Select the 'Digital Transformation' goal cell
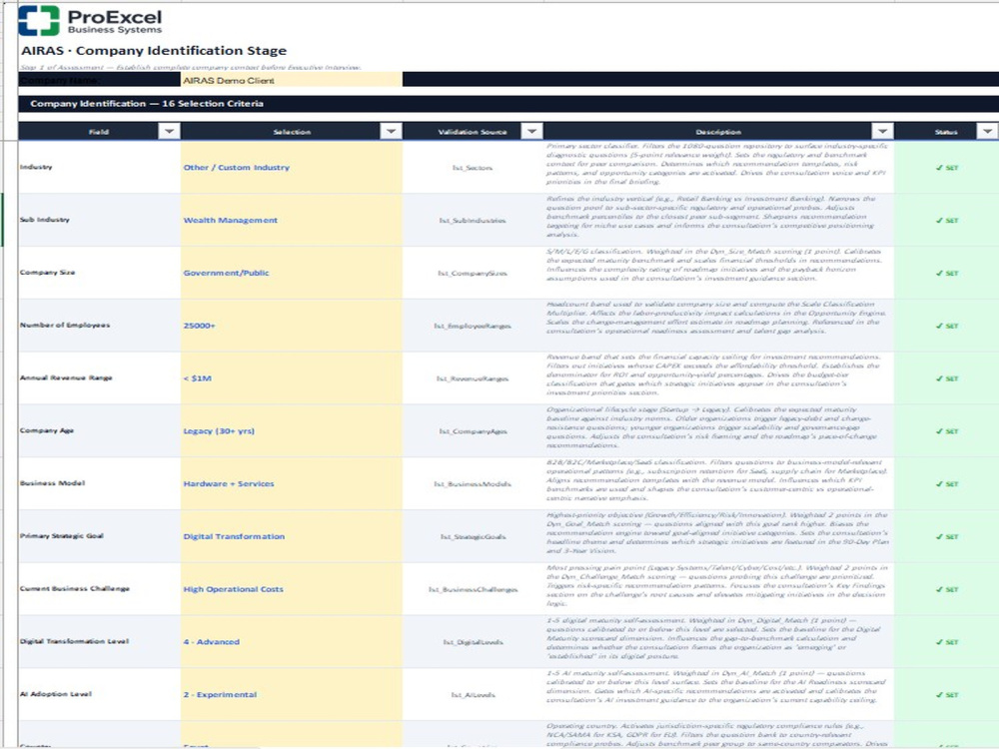The width and height of the screenshot is (999, 749). 291,536
